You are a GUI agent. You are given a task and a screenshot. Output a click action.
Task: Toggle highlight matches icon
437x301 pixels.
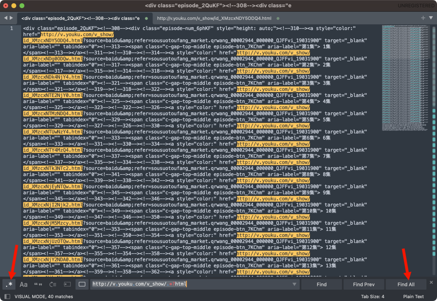tap(82, 284)
